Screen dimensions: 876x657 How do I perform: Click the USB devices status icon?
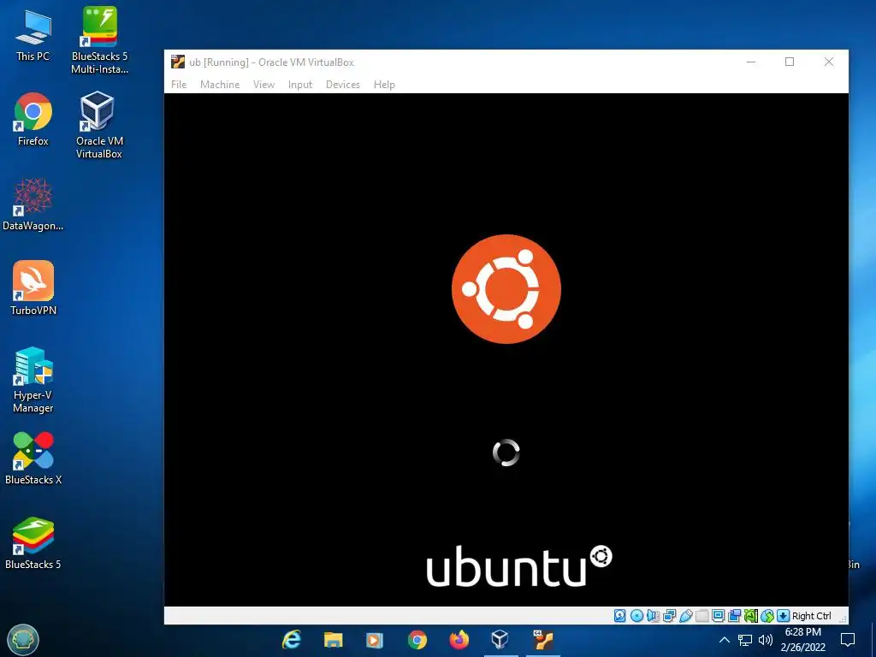pyautogui.click(x=685, y=616)
